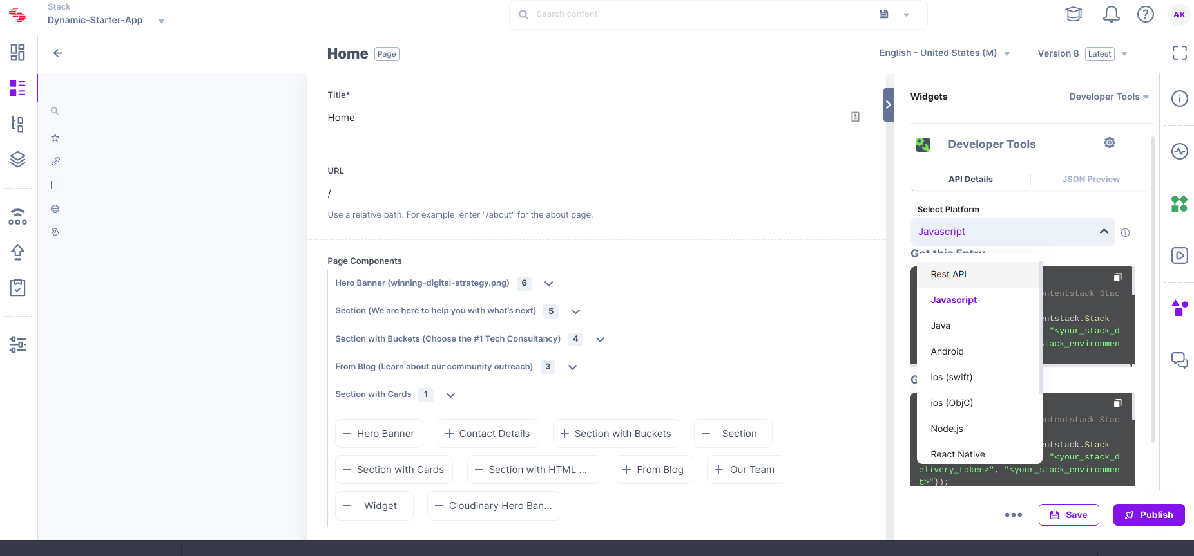This screenshot has height=556, width=1194.
Task: Open the play preview icon in right rail
Action: (1180, 255)
